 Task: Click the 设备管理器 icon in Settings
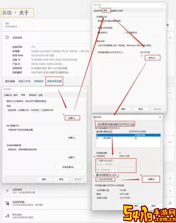click(x=7, y=203)
